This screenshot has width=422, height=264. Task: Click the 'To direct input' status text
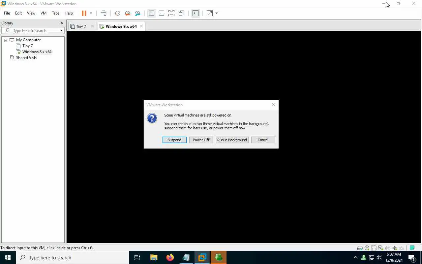[47, 248]
